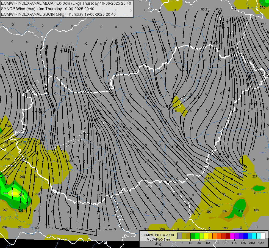269x248 pixels.
Task: Click the map value 33.5
Action: pyautogui.click(x=54, y=144)
